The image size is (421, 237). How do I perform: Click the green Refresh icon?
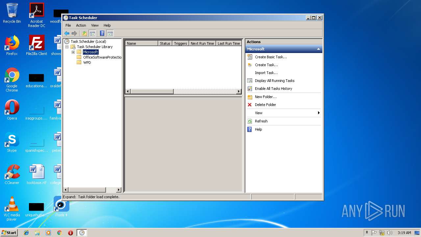point(250,121)
